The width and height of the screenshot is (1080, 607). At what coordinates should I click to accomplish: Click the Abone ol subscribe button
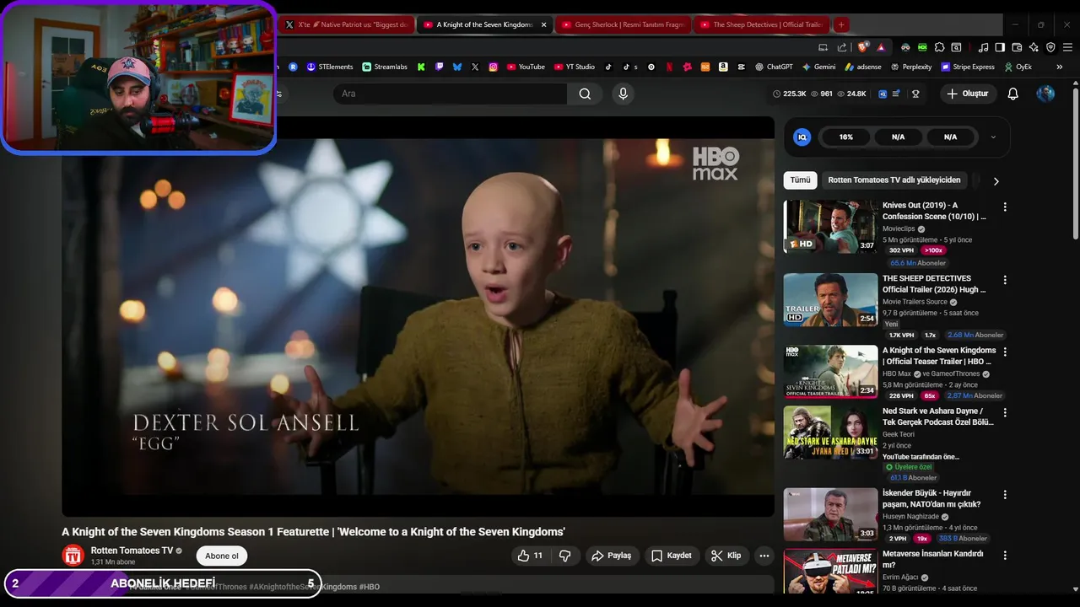(222, 556)
